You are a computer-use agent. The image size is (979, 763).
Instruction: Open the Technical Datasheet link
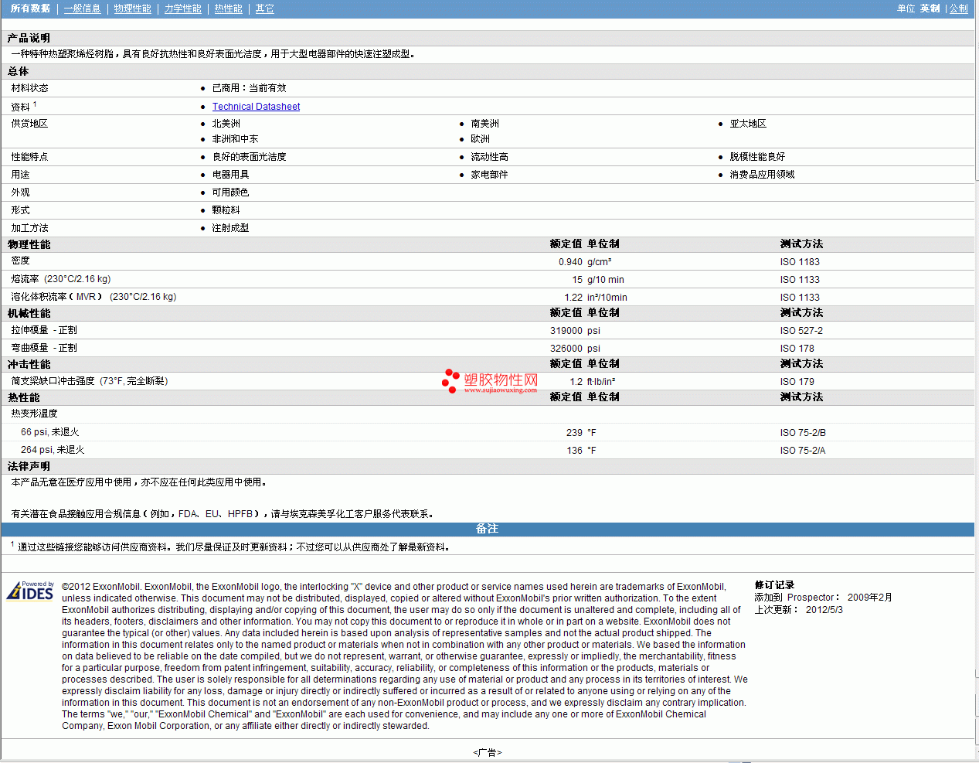point(256,107)
